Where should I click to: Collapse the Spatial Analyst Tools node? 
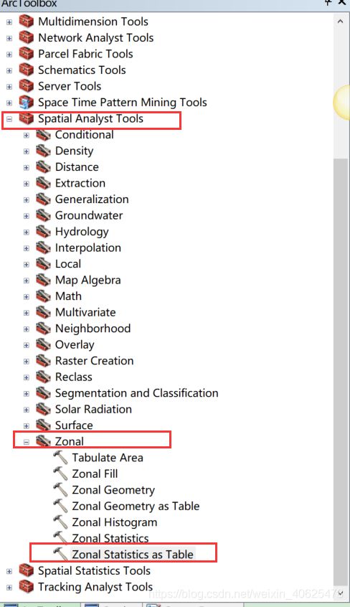pyautogui.click(x=9, y=119)
